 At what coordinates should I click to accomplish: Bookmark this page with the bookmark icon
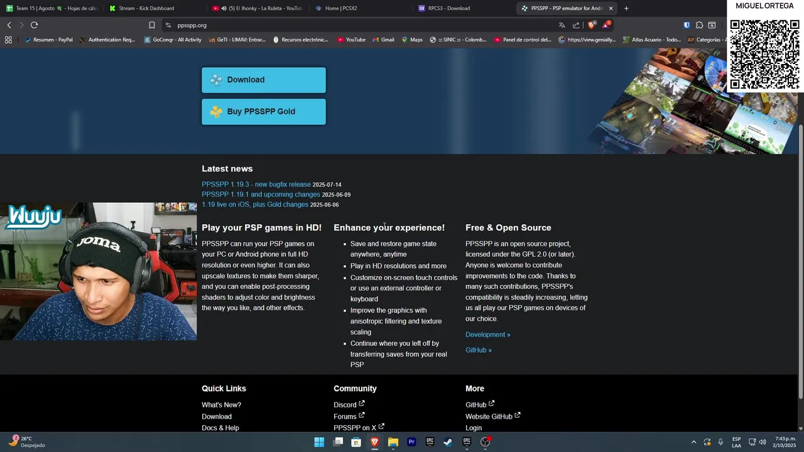click(152, 25)
